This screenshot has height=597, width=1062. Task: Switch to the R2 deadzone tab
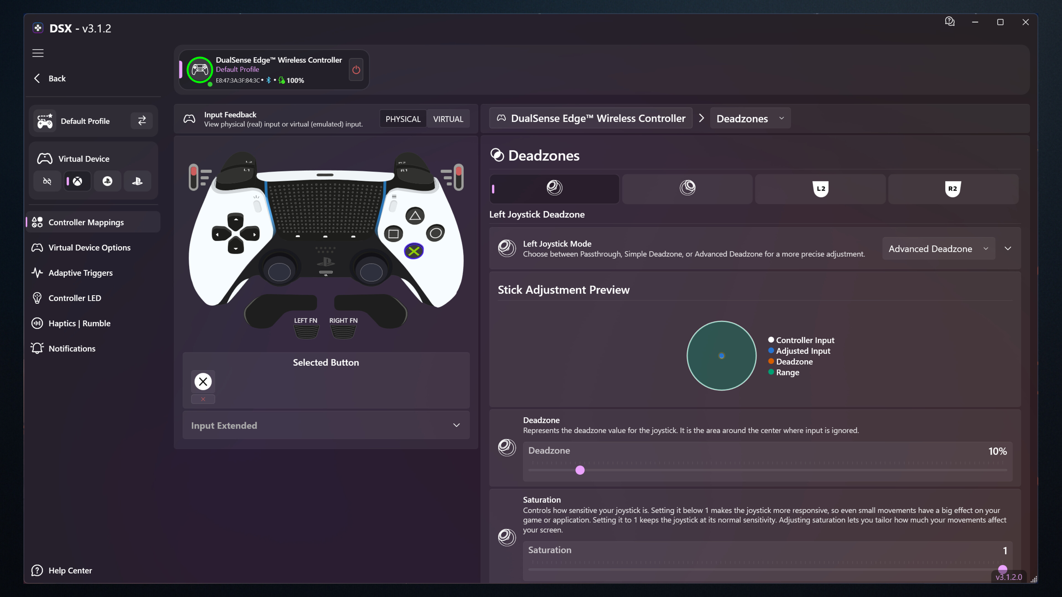(953, 188)
